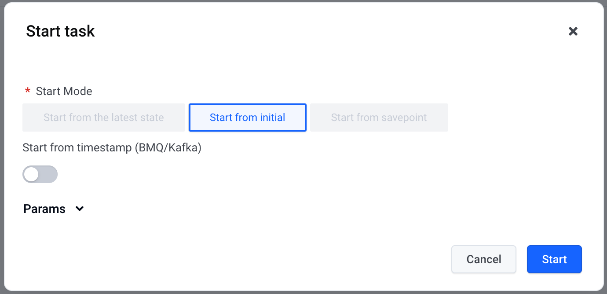The height and width of the screenshot is (294, 607).
Task: Click the highlighted Start from initial tab
Action: click(x=247, y=118)
